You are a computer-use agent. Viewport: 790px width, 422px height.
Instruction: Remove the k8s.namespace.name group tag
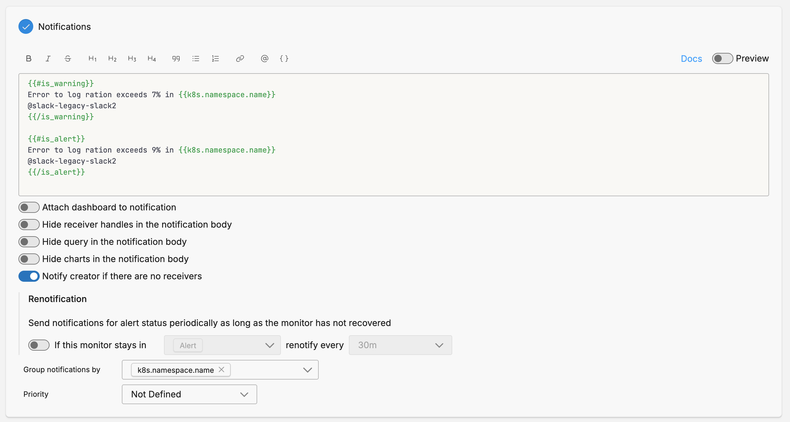pyautogui.click(x=221, y=369)
